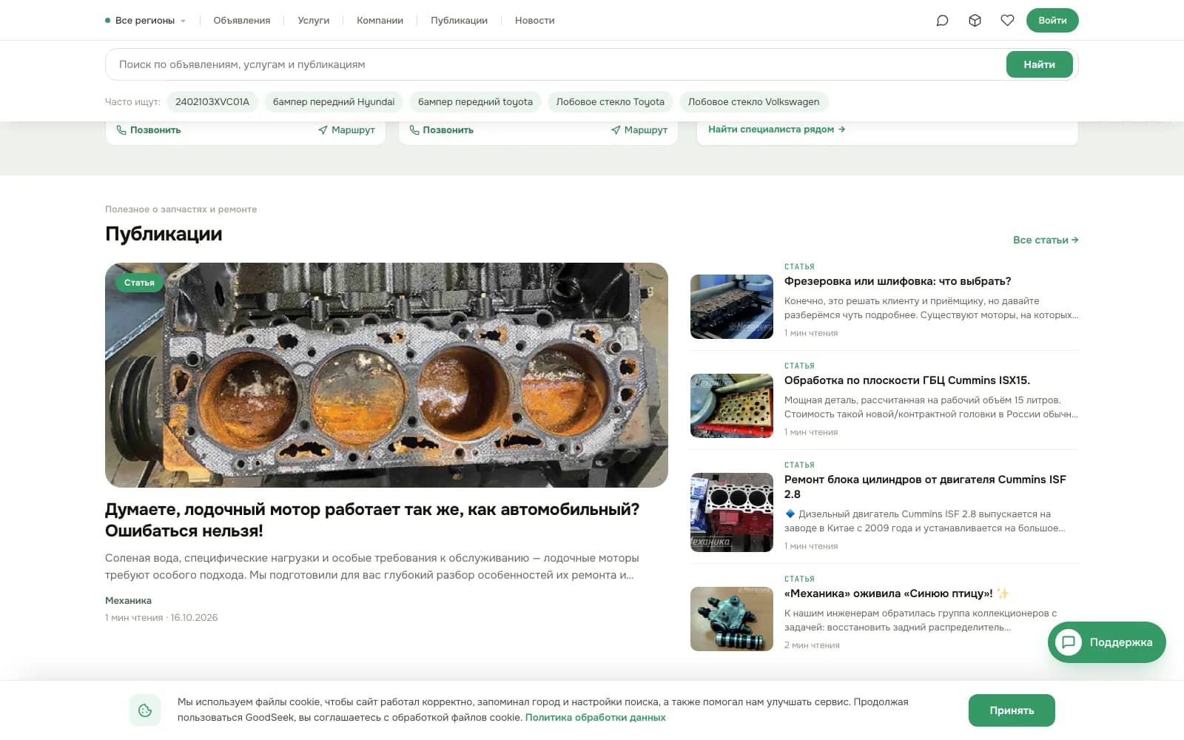1184x740 pixels.
Task: Open the Синюю птицу article thumbnail
Action: point(732,619)
